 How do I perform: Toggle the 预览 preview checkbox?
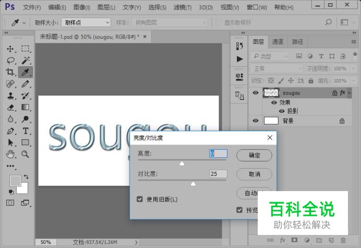(x=239, y=210)
